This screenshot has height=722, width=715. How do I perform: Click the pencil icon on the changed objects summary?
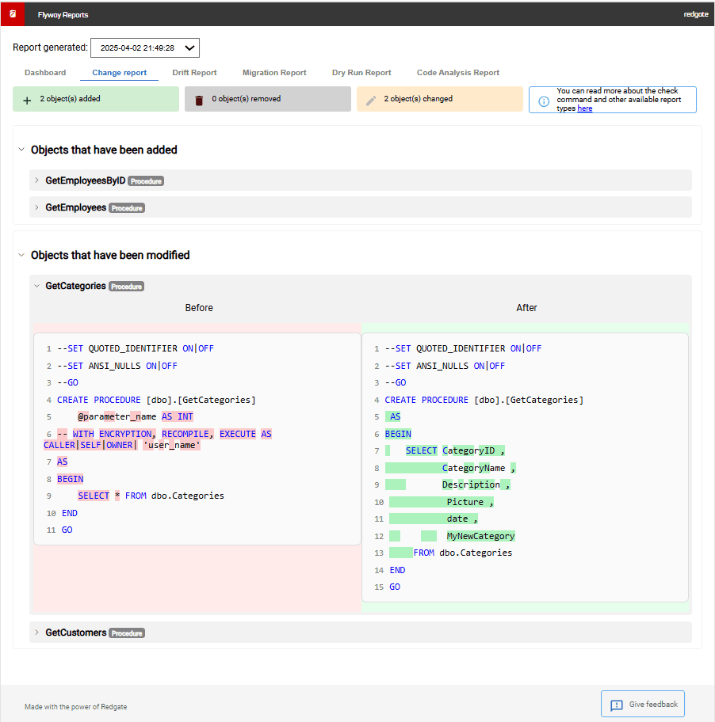click(373, 98)
